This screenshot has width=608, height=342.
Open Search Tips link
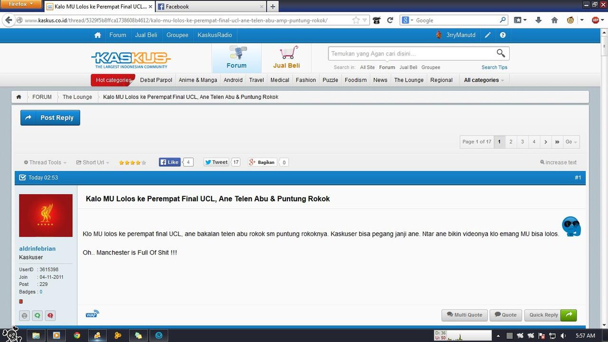[x=494, y=67]
